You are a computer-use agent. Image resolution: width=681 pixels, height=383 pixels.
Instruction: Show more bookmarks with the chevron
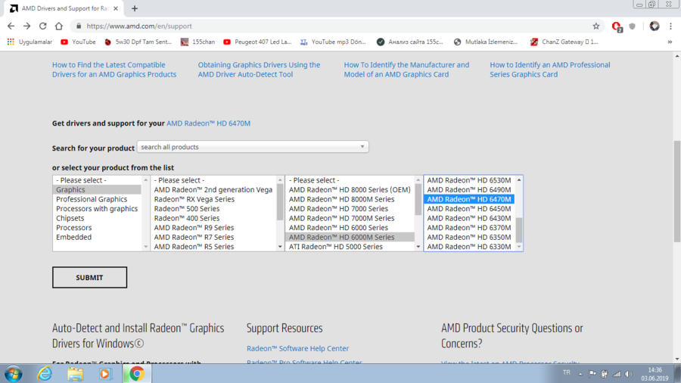click(670, 42)
